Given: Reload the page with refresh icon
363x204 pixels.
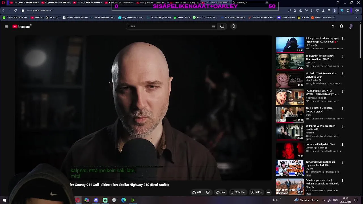Looking at the screenshot, I should tap(16, 10).
